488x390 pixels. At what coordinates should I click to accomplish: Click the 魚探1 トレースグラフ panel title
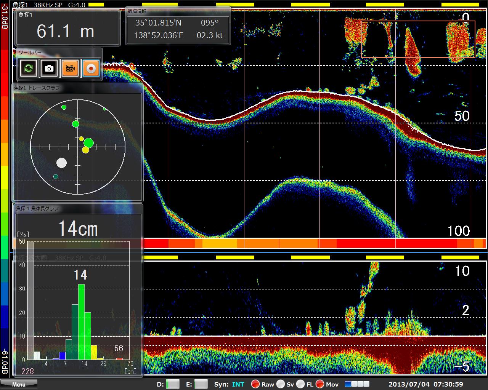37,88
